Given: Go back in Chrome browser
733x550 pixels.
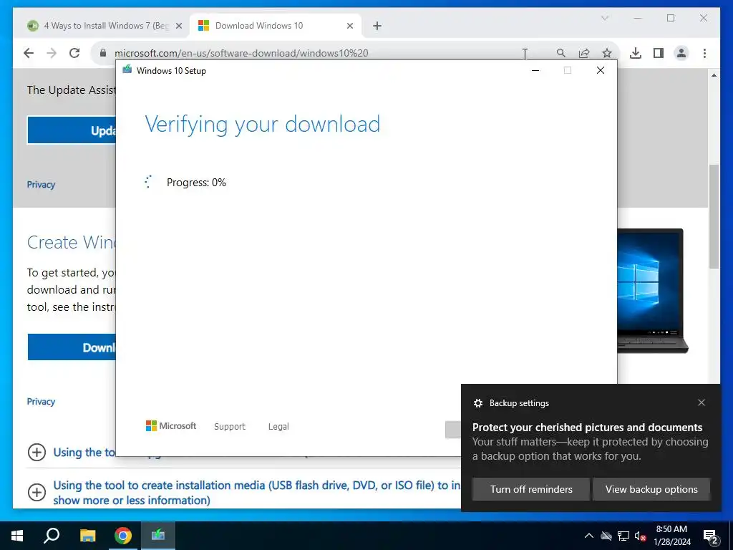Looking at the screenshot, I should (x=29, y=53).
